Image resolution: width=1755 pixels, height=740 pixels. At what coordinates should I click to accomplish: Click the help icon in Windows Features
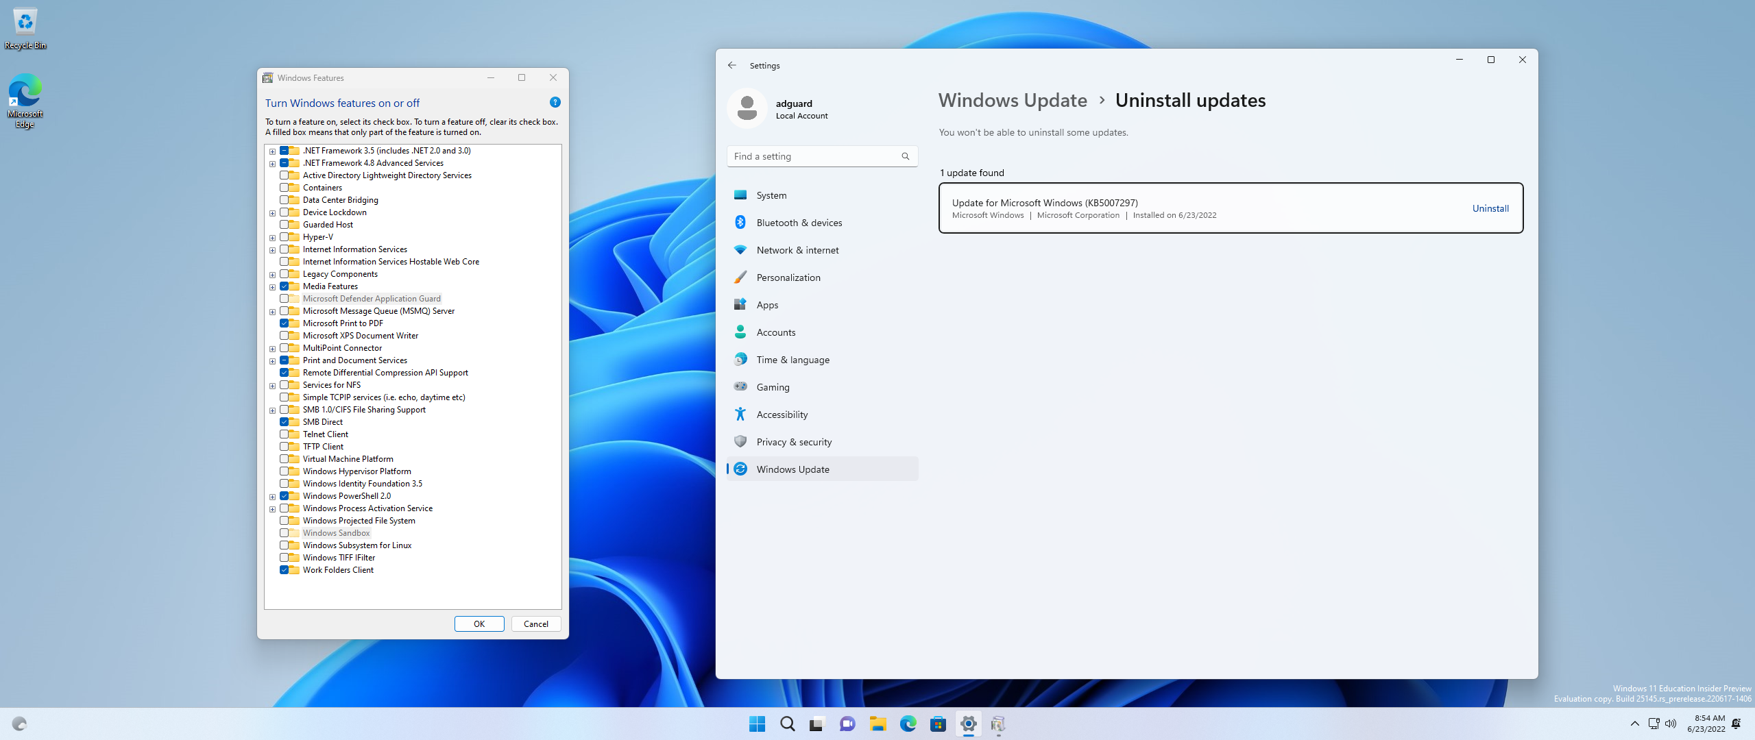[555, 102]
